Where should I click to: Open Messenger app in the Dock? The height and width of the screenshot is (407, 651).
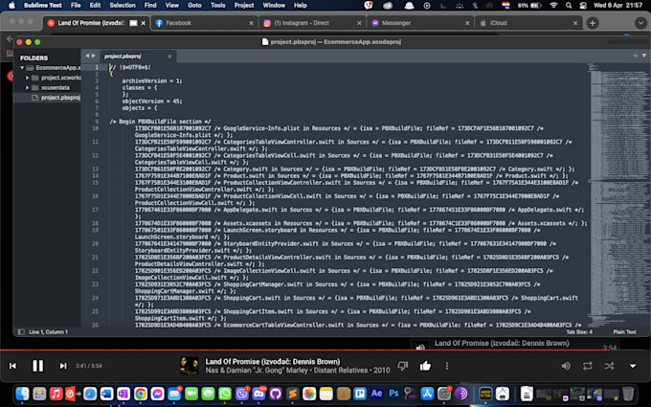tap(157, 394)
